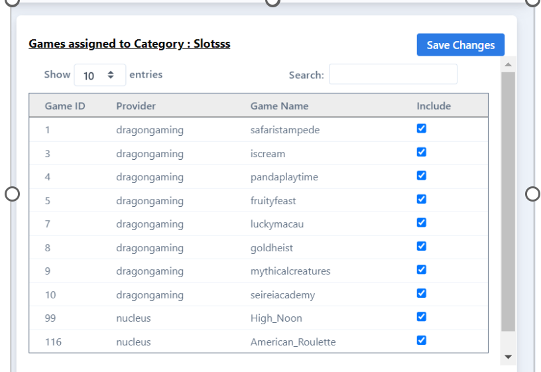The height and width of the screenshot is (372, 541).
Task: Uncheck Include for American_Roulette
Action: (421, 340)
